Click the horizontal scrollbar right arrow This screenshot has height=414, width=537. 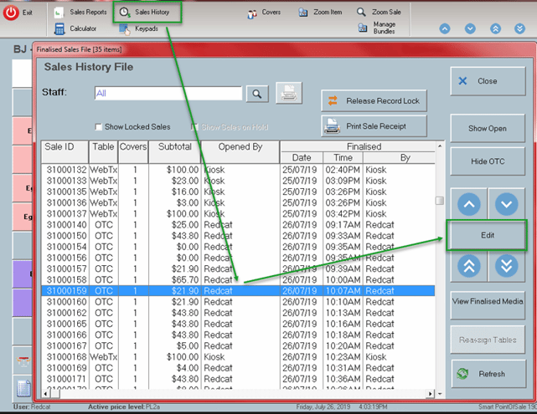pyautogui.click(x=431, y=394)
